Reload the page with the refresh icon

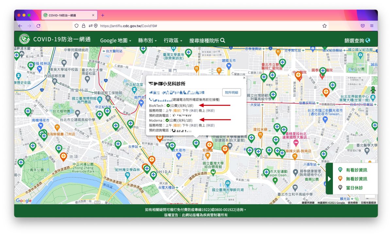click(x=39, y=26)
